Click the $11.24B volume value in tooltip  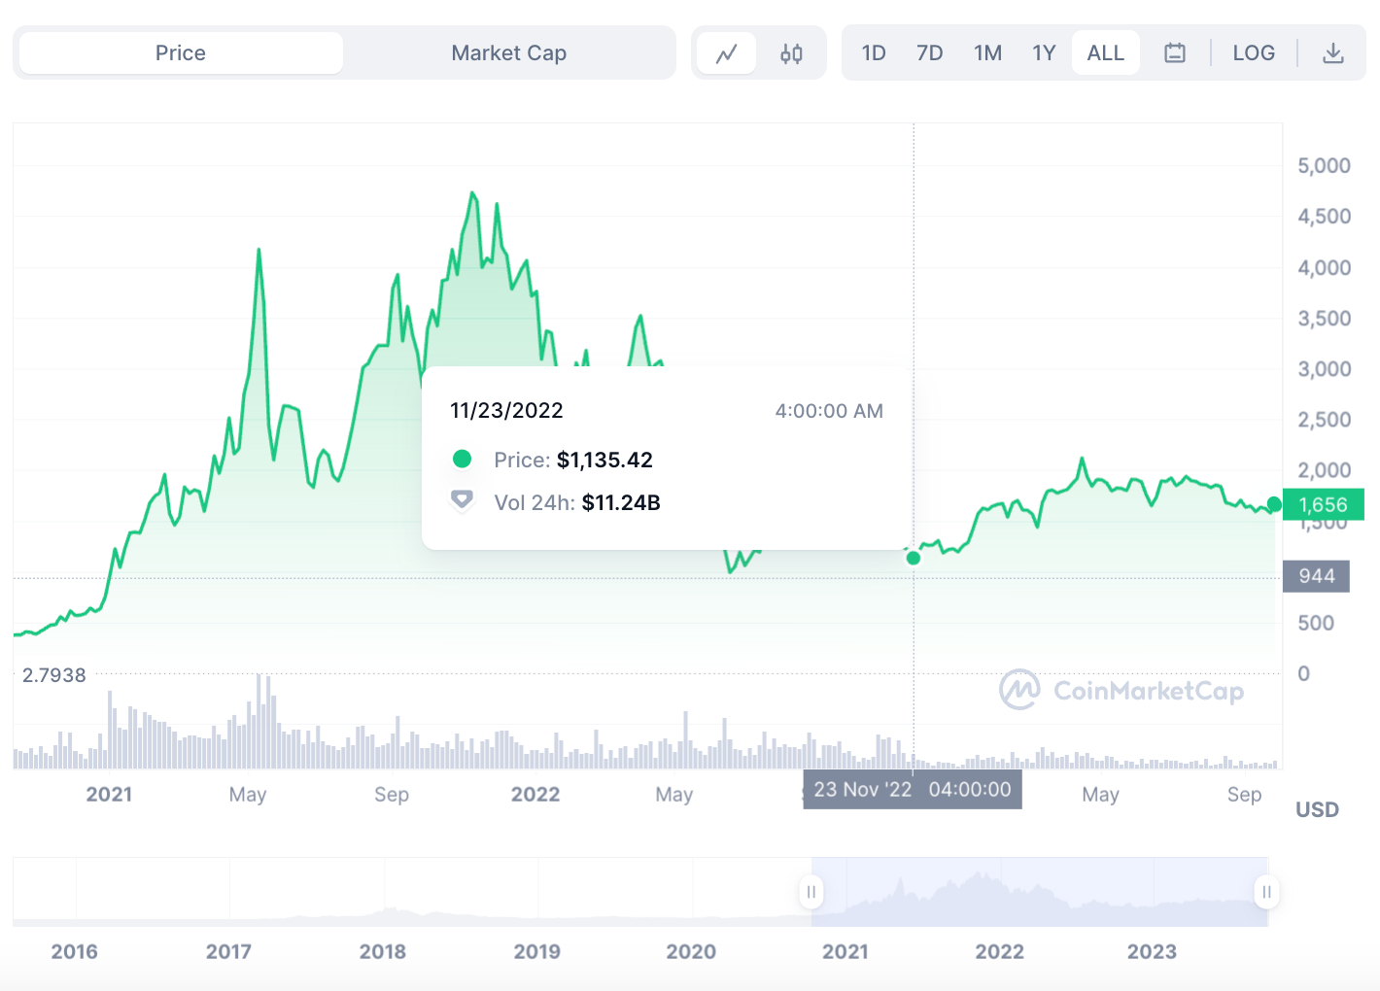(x=621, y=503)
